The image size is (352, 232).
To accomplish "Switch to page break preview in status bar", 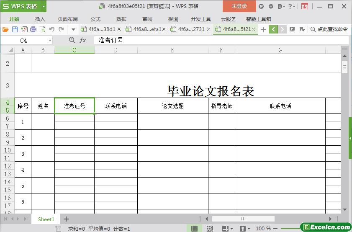I will [x=210, y=228].
